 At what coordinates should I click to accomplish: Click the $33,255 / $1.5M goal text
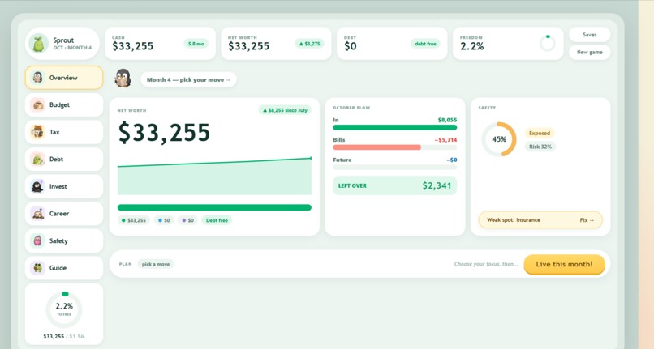pos(64,337)
